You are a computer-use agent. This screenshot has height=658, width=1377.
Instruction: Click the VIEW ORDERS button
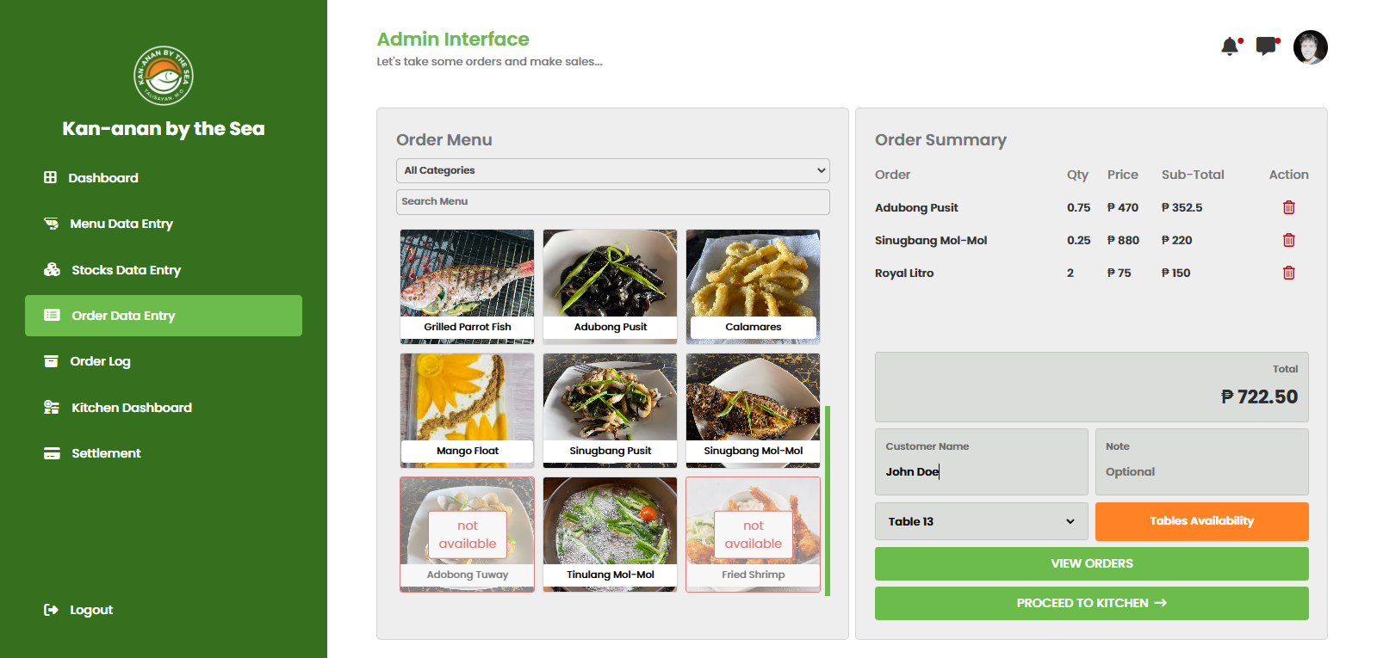point(1091,563)
